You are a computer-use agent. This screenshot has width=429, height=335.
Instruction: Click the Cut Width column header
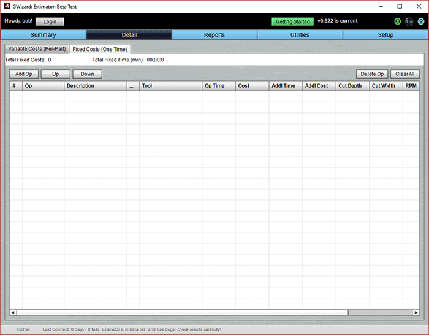pyautogui.click(x=386, y=86)
